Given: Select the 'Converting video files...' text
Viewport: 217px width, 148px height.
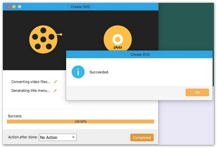Looking at the screenshot, I should pyautogui.click(x=31, y=82).
